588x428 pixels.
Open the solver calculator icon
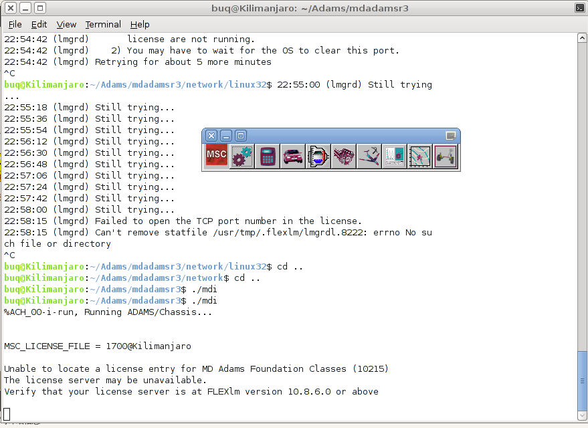coord(268,156)
